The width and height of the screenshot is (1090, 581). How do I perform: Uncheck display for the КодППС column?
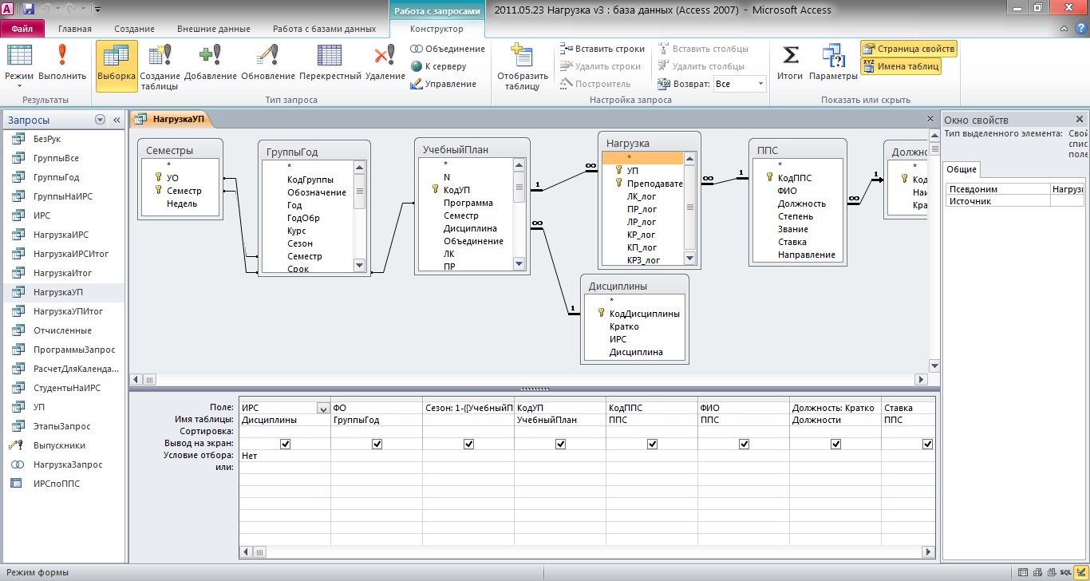click(652, 444)
